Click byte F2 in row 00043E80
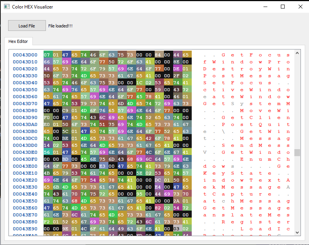Image resolution: width=309 pixels, height=245 pixels. pyautogui.click(x=48, y=222)
